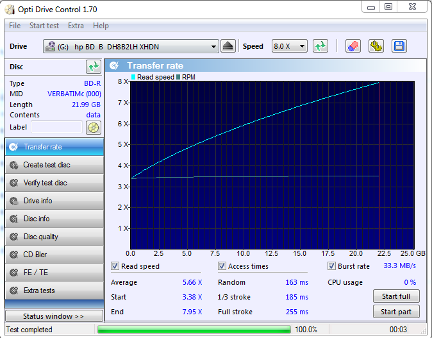Screen dimensions: 432x338
Task: Click the drive icon in Drive dropdown
Action: 50,46
